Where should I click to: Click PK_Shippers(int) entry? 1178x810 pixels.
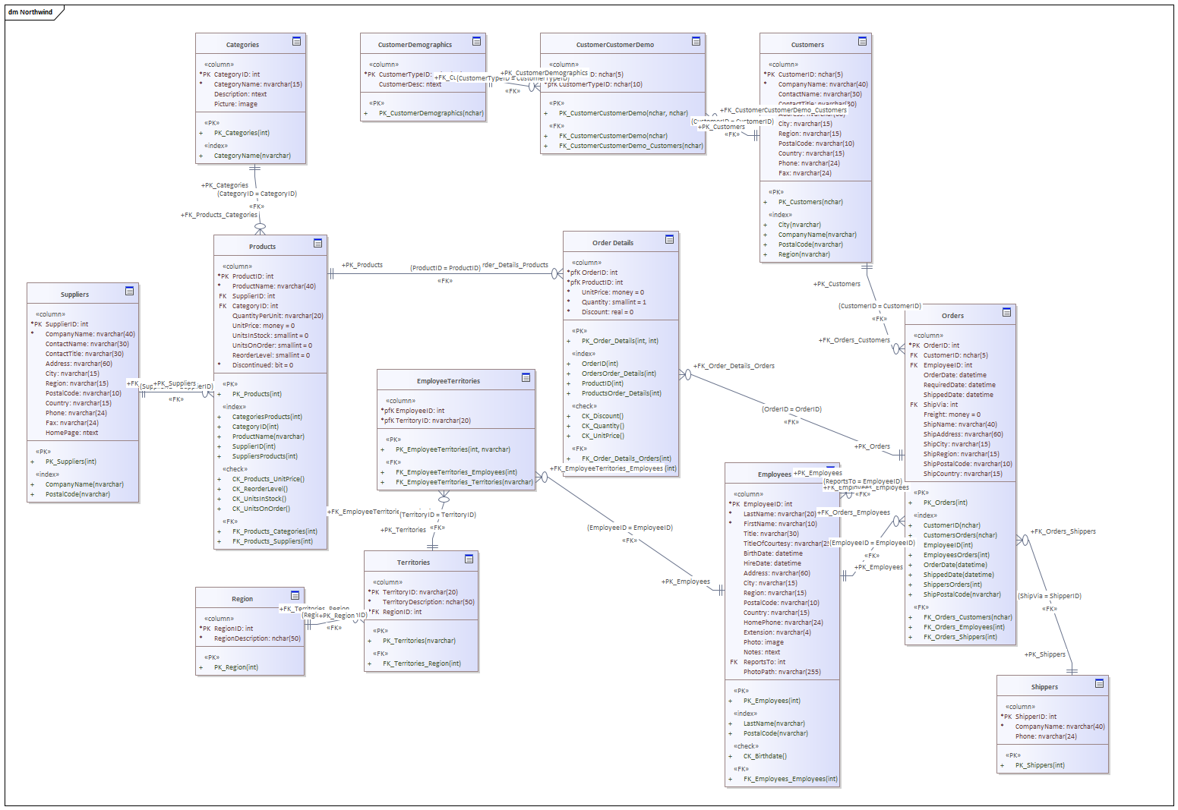point(1040,765)
